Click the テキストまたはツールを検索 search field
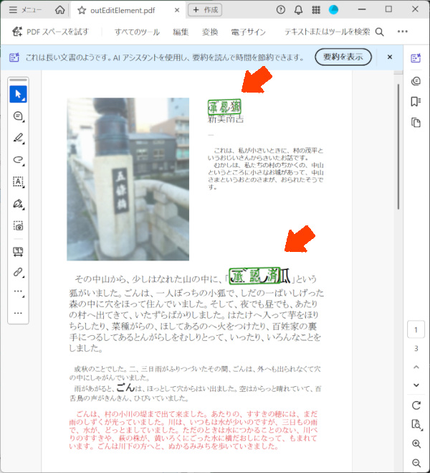The width and height of the screenshot is (430, 473). click(334, 32)
